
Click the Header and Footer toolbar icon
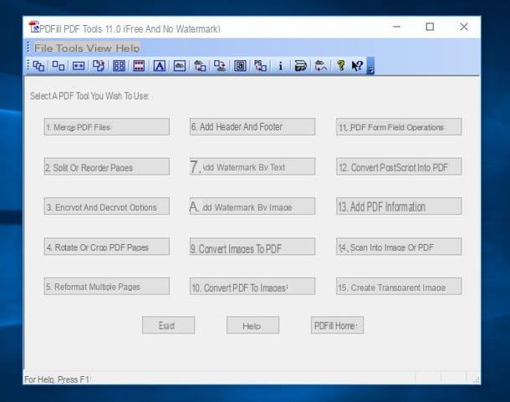pos(139,66)
